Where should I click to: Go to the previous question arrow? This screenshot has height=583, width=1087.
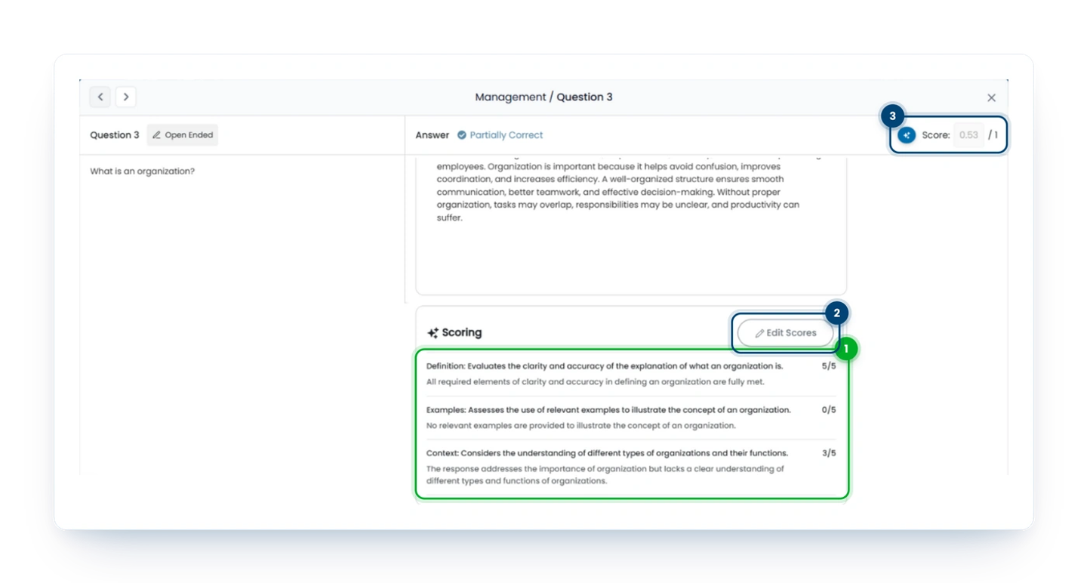pyautogui.click(x=100, y=97)
